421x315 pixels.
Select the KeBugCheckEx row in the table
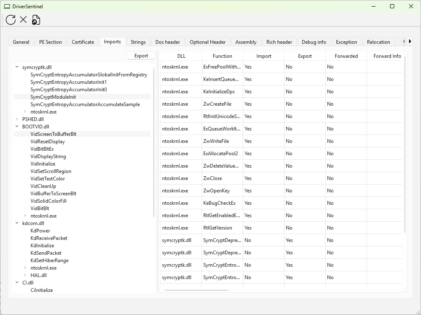[x=219, y=203]
